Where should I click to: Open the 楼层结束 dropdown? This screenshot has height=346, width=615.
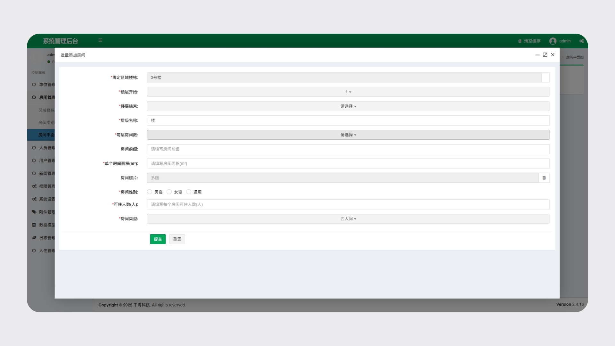[x=348, y=106]
